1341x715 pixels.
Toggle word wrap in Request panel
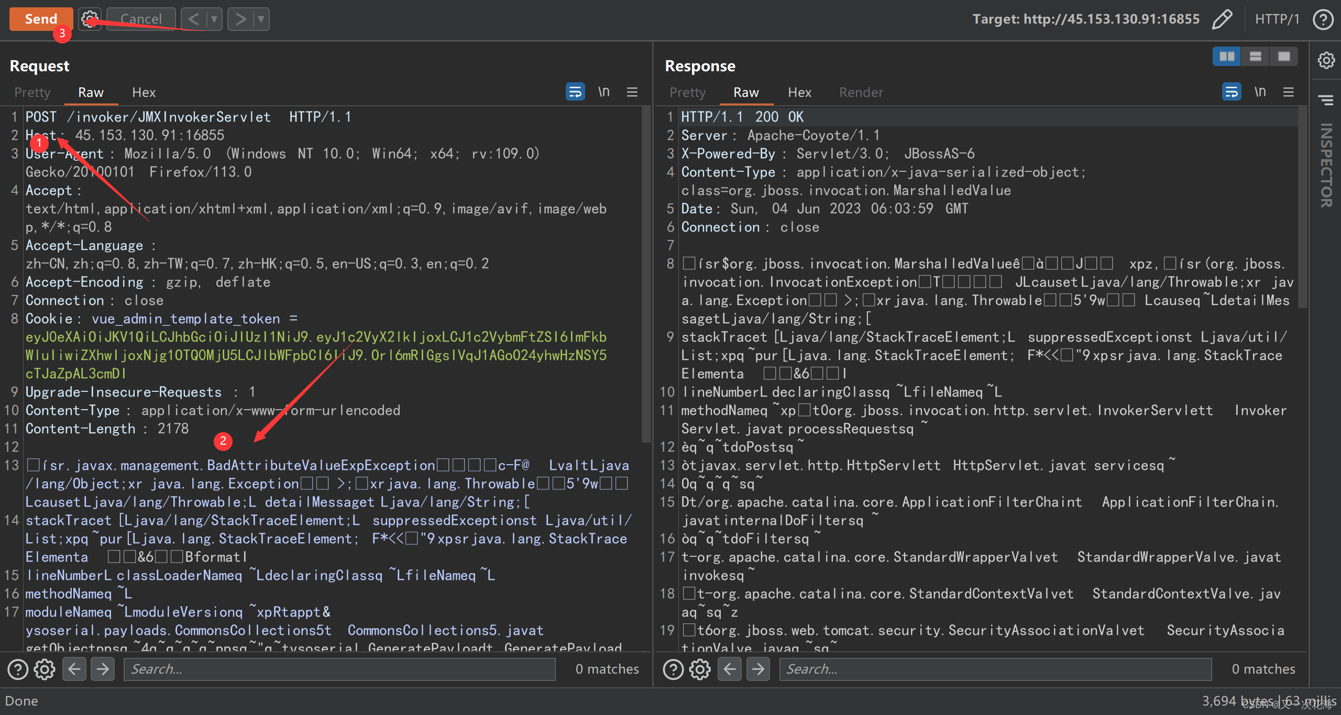click(575, 92)
